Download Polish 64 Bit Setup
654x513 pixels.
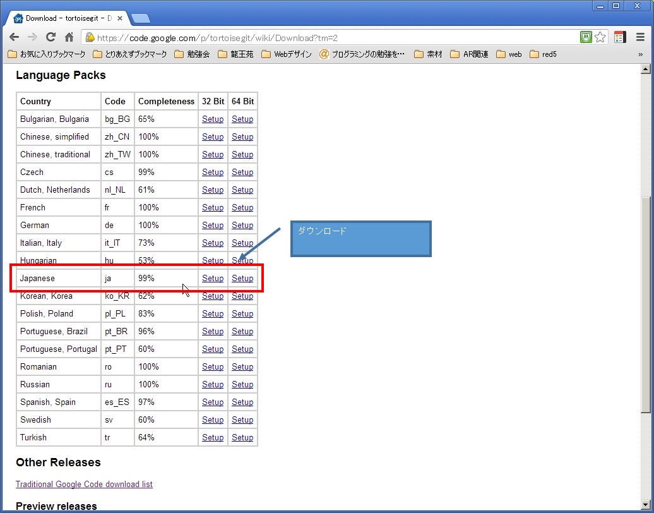coord(242,314)
